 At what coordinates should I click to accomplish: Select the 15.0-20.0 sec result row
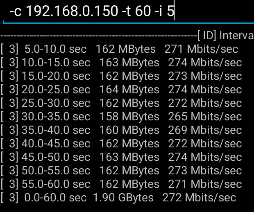click(121, 76)
